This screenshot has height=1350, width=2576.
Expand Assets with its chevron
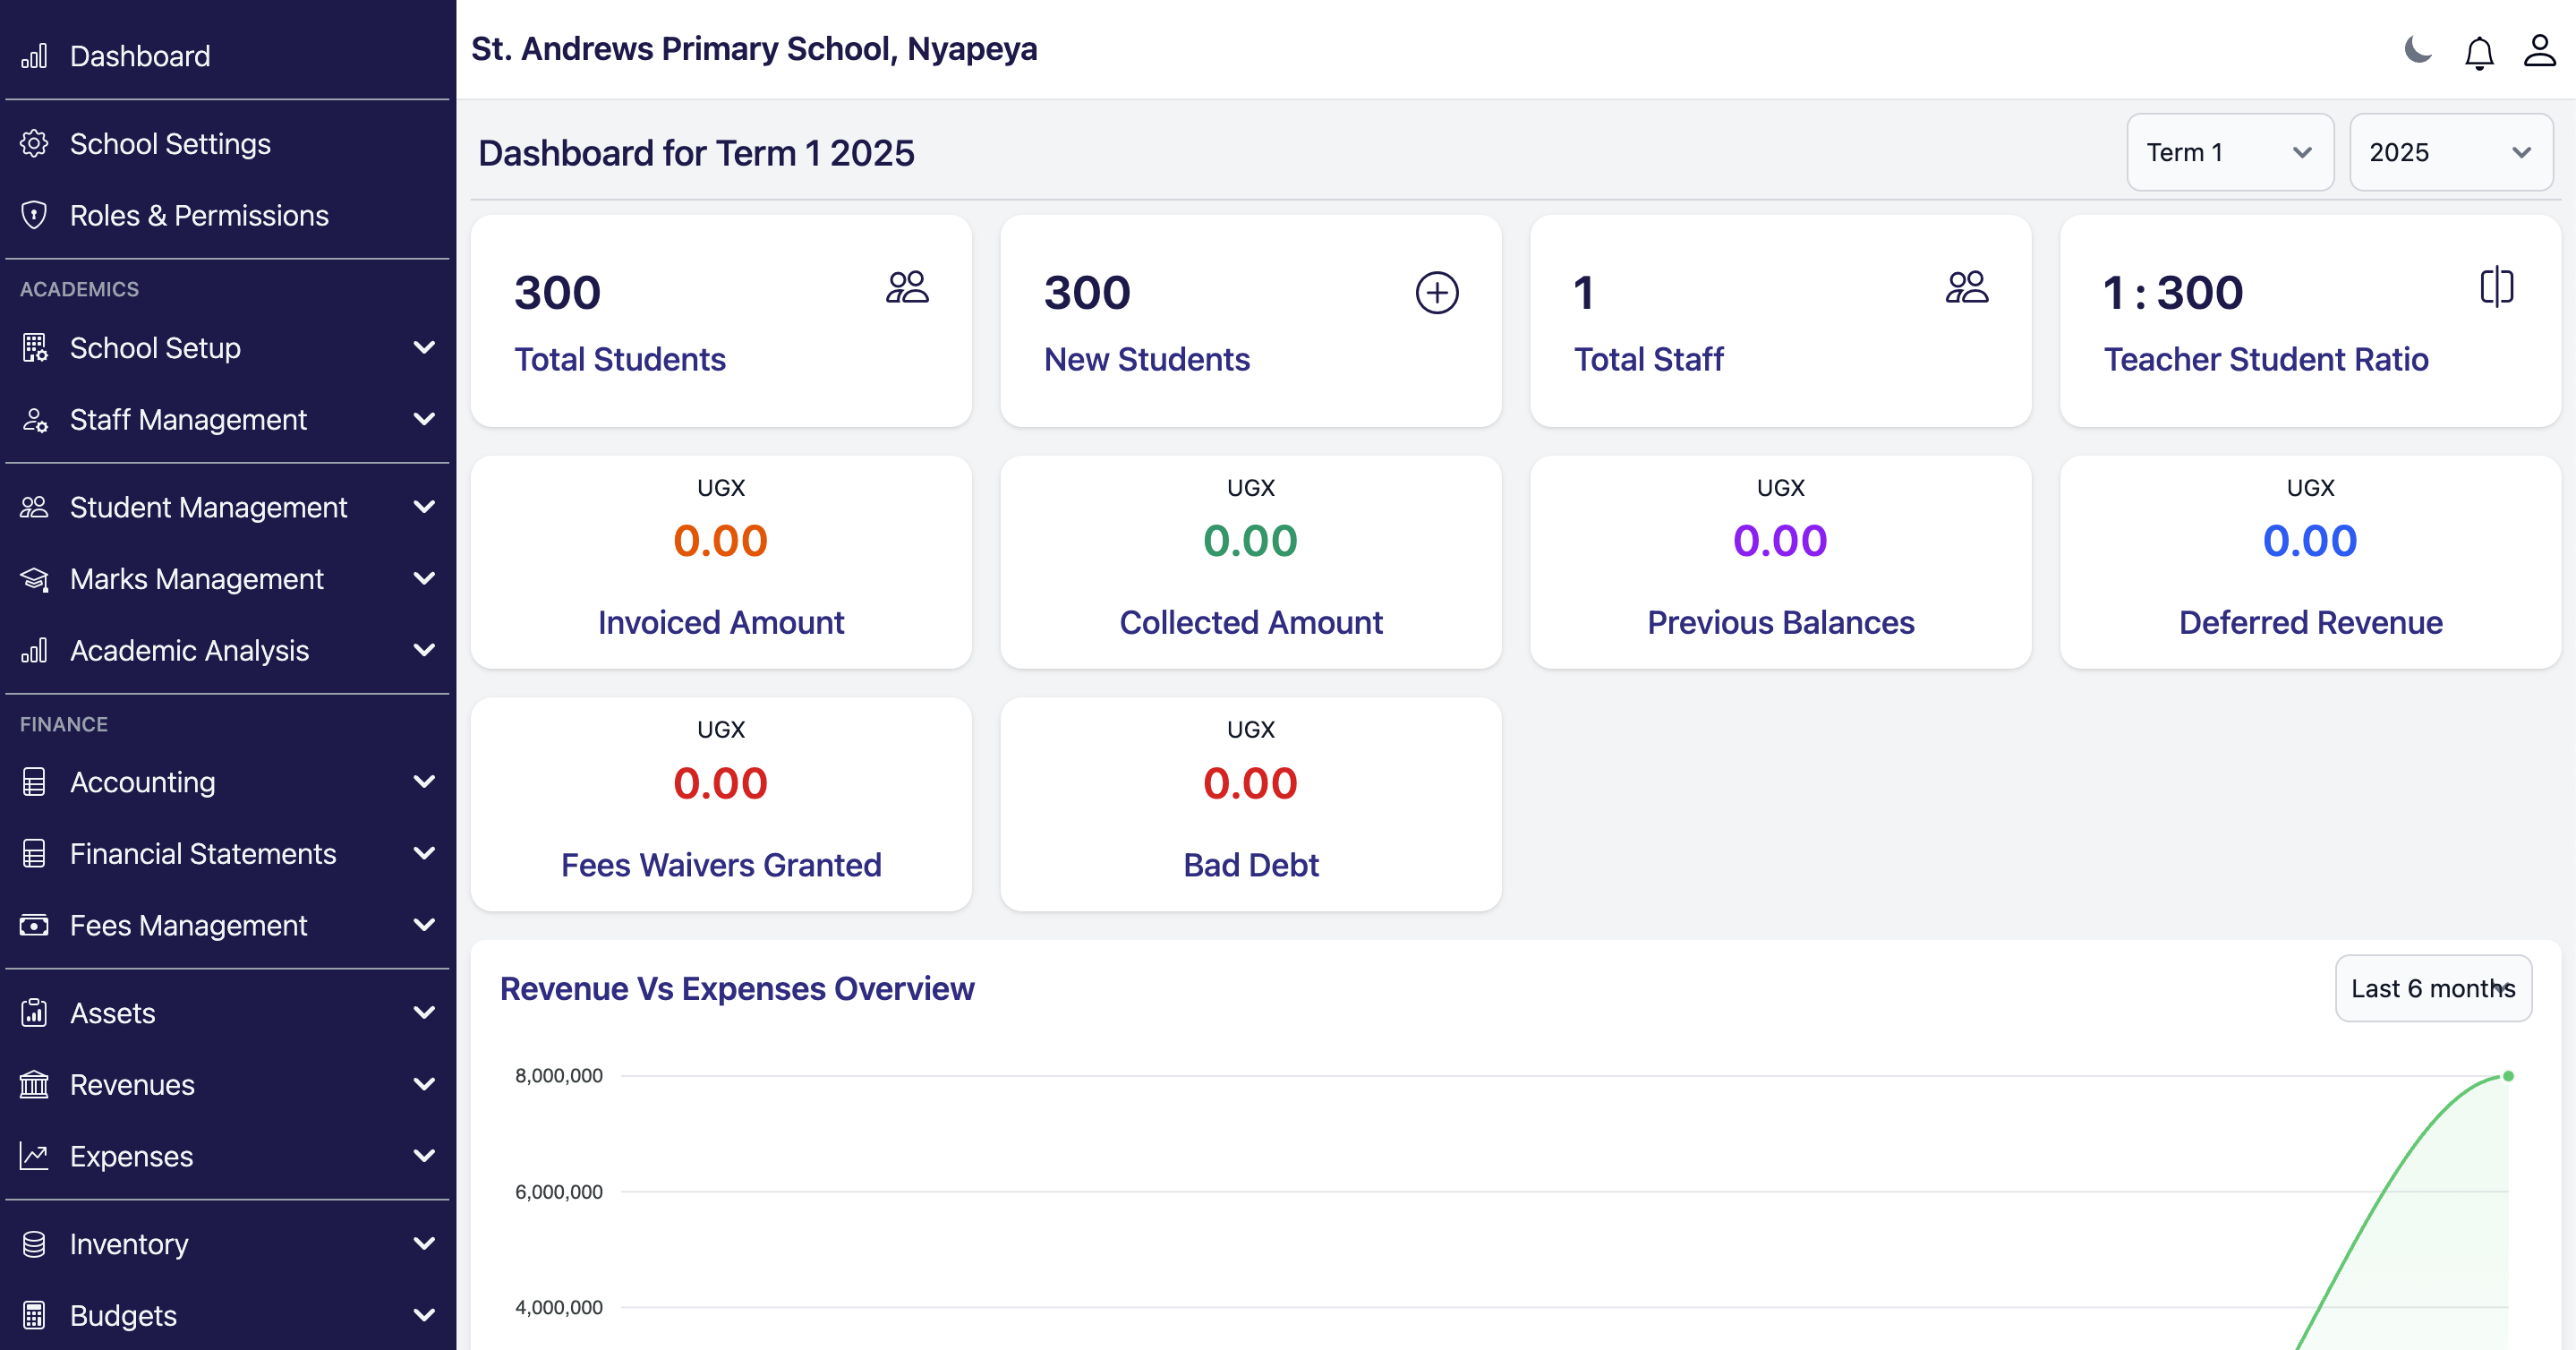[424, 1014]
